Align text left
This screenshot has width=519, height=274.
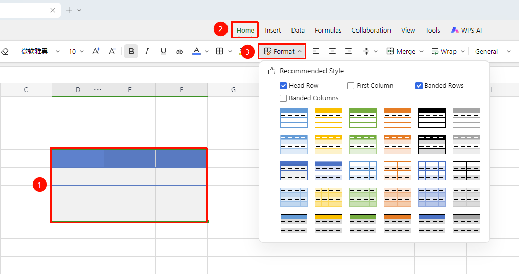click(316, 51)
